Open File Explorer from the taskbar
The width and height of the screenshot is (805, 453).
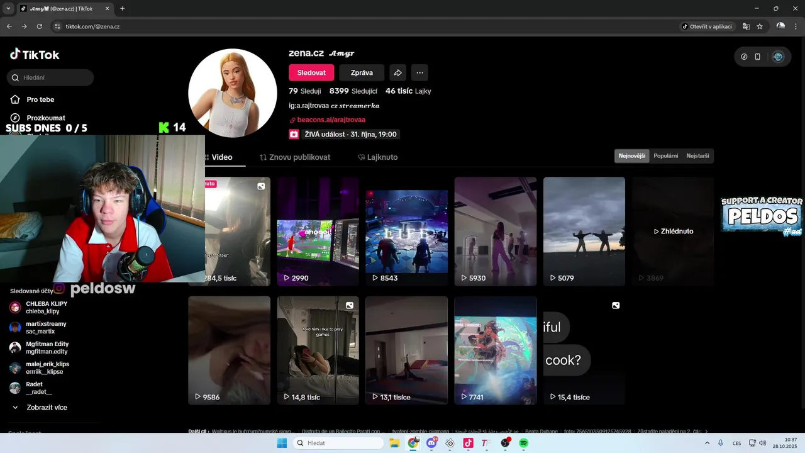click(x=394, y=443)
